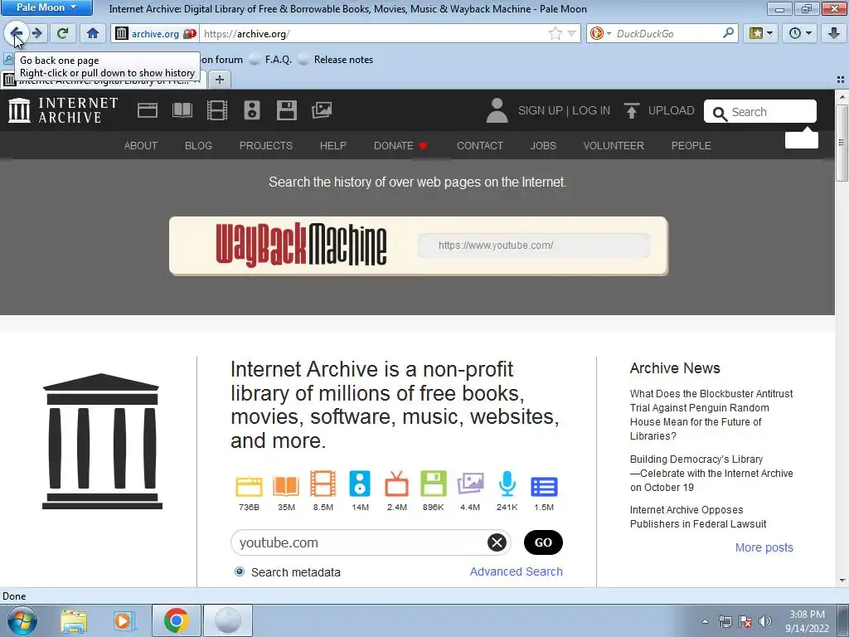Viewport: 849px width, 637px height.
Task: Open the downloads arrow button
Action: [x=834, y=33]
